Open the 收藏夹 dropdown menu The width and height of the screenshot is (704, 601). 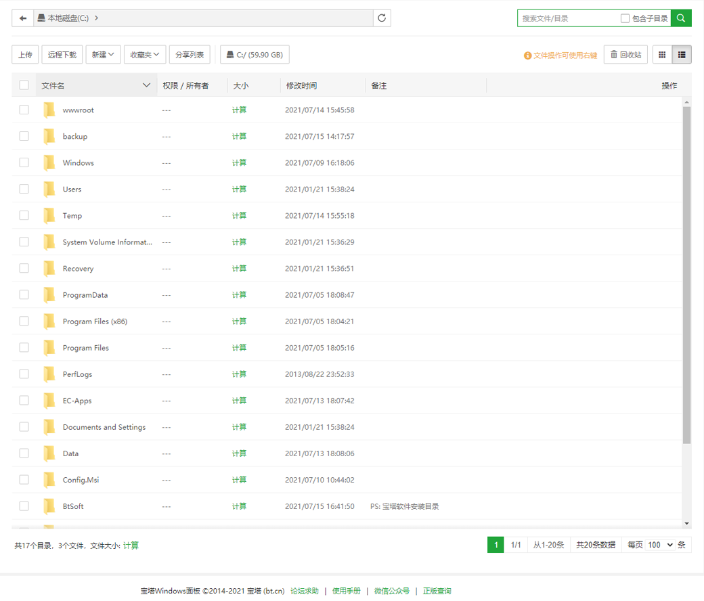point(145,55)
